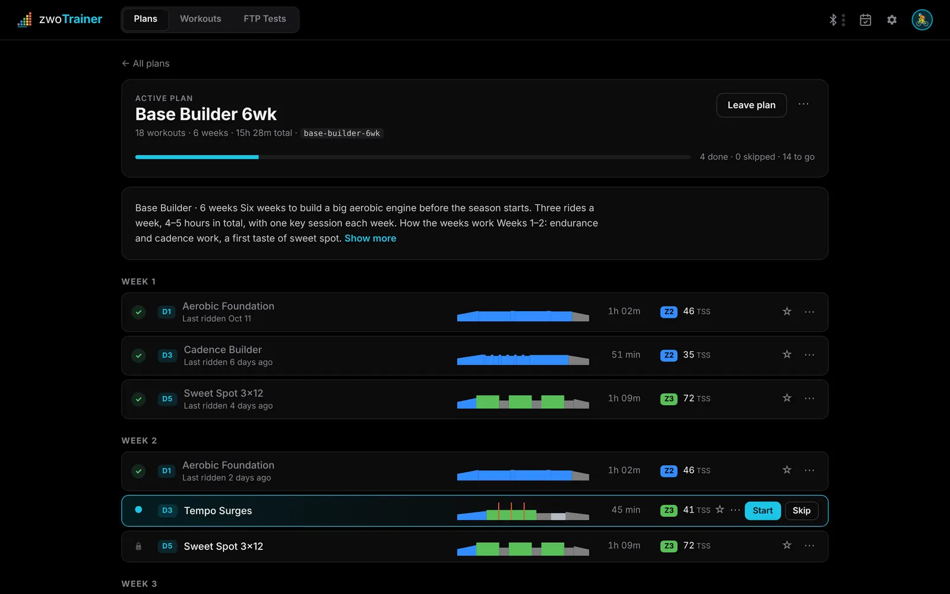Open more options for locked Sweet Spot 3×12

pos(809,546)
